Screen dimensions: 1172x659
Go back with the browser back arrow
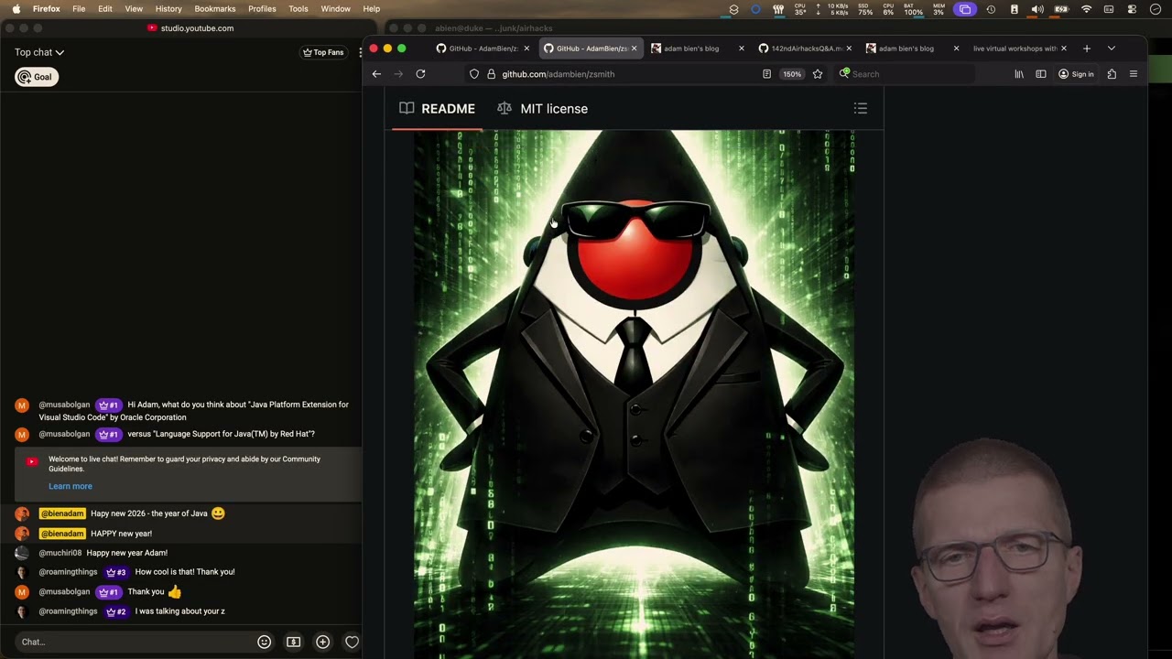376,74
